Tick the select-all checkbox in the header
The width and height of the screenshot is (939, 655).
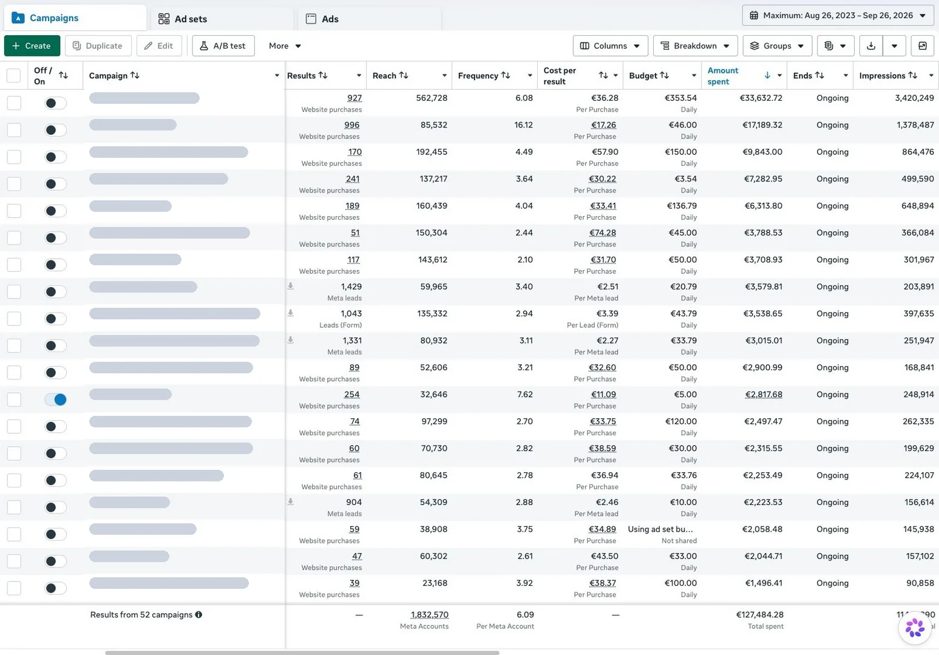pyautogui.click(x=13, y=75)
